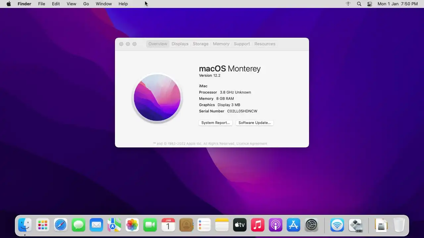Switch to the Storage tab
Viewport: 424px width, 238px height.
pyautogui.click(x=201, y=44)
